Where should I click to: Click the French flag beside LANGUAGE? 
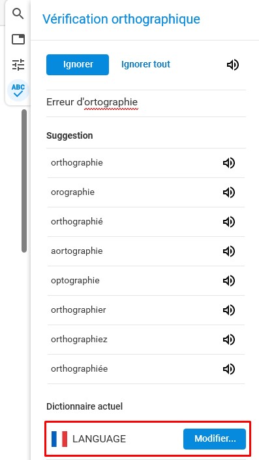59,439
